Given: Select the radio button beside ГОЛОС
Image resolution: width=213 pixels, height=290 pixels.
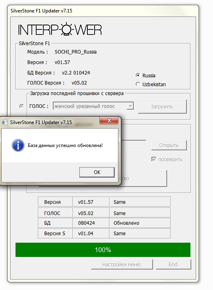Looking at the screenshot, I should pos(21,106).
